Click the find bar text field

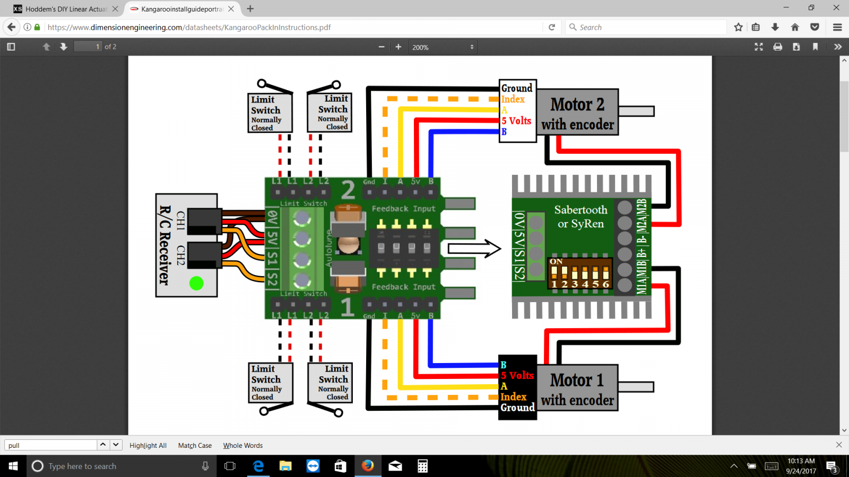click(51, 445)
